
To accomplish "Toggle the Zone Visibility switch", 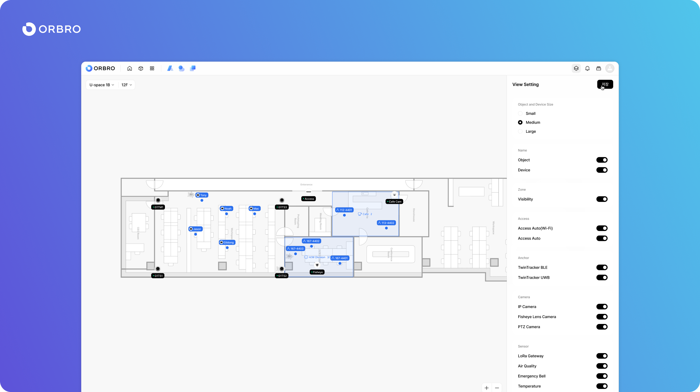I will pyautogui.click(x=602, y=199).
